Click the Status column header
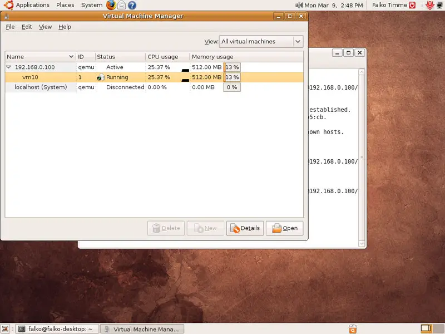This screenshot has width=445, height=334. click(x=120, y=57)
